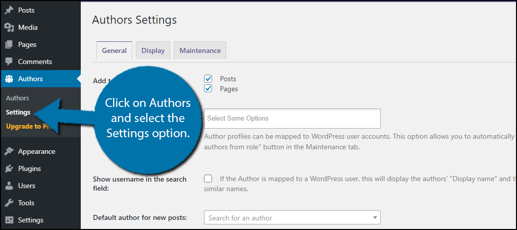The image size is (517, 230).
Task: Uncheck the Pages checkbox
Action: click(208, 88)
